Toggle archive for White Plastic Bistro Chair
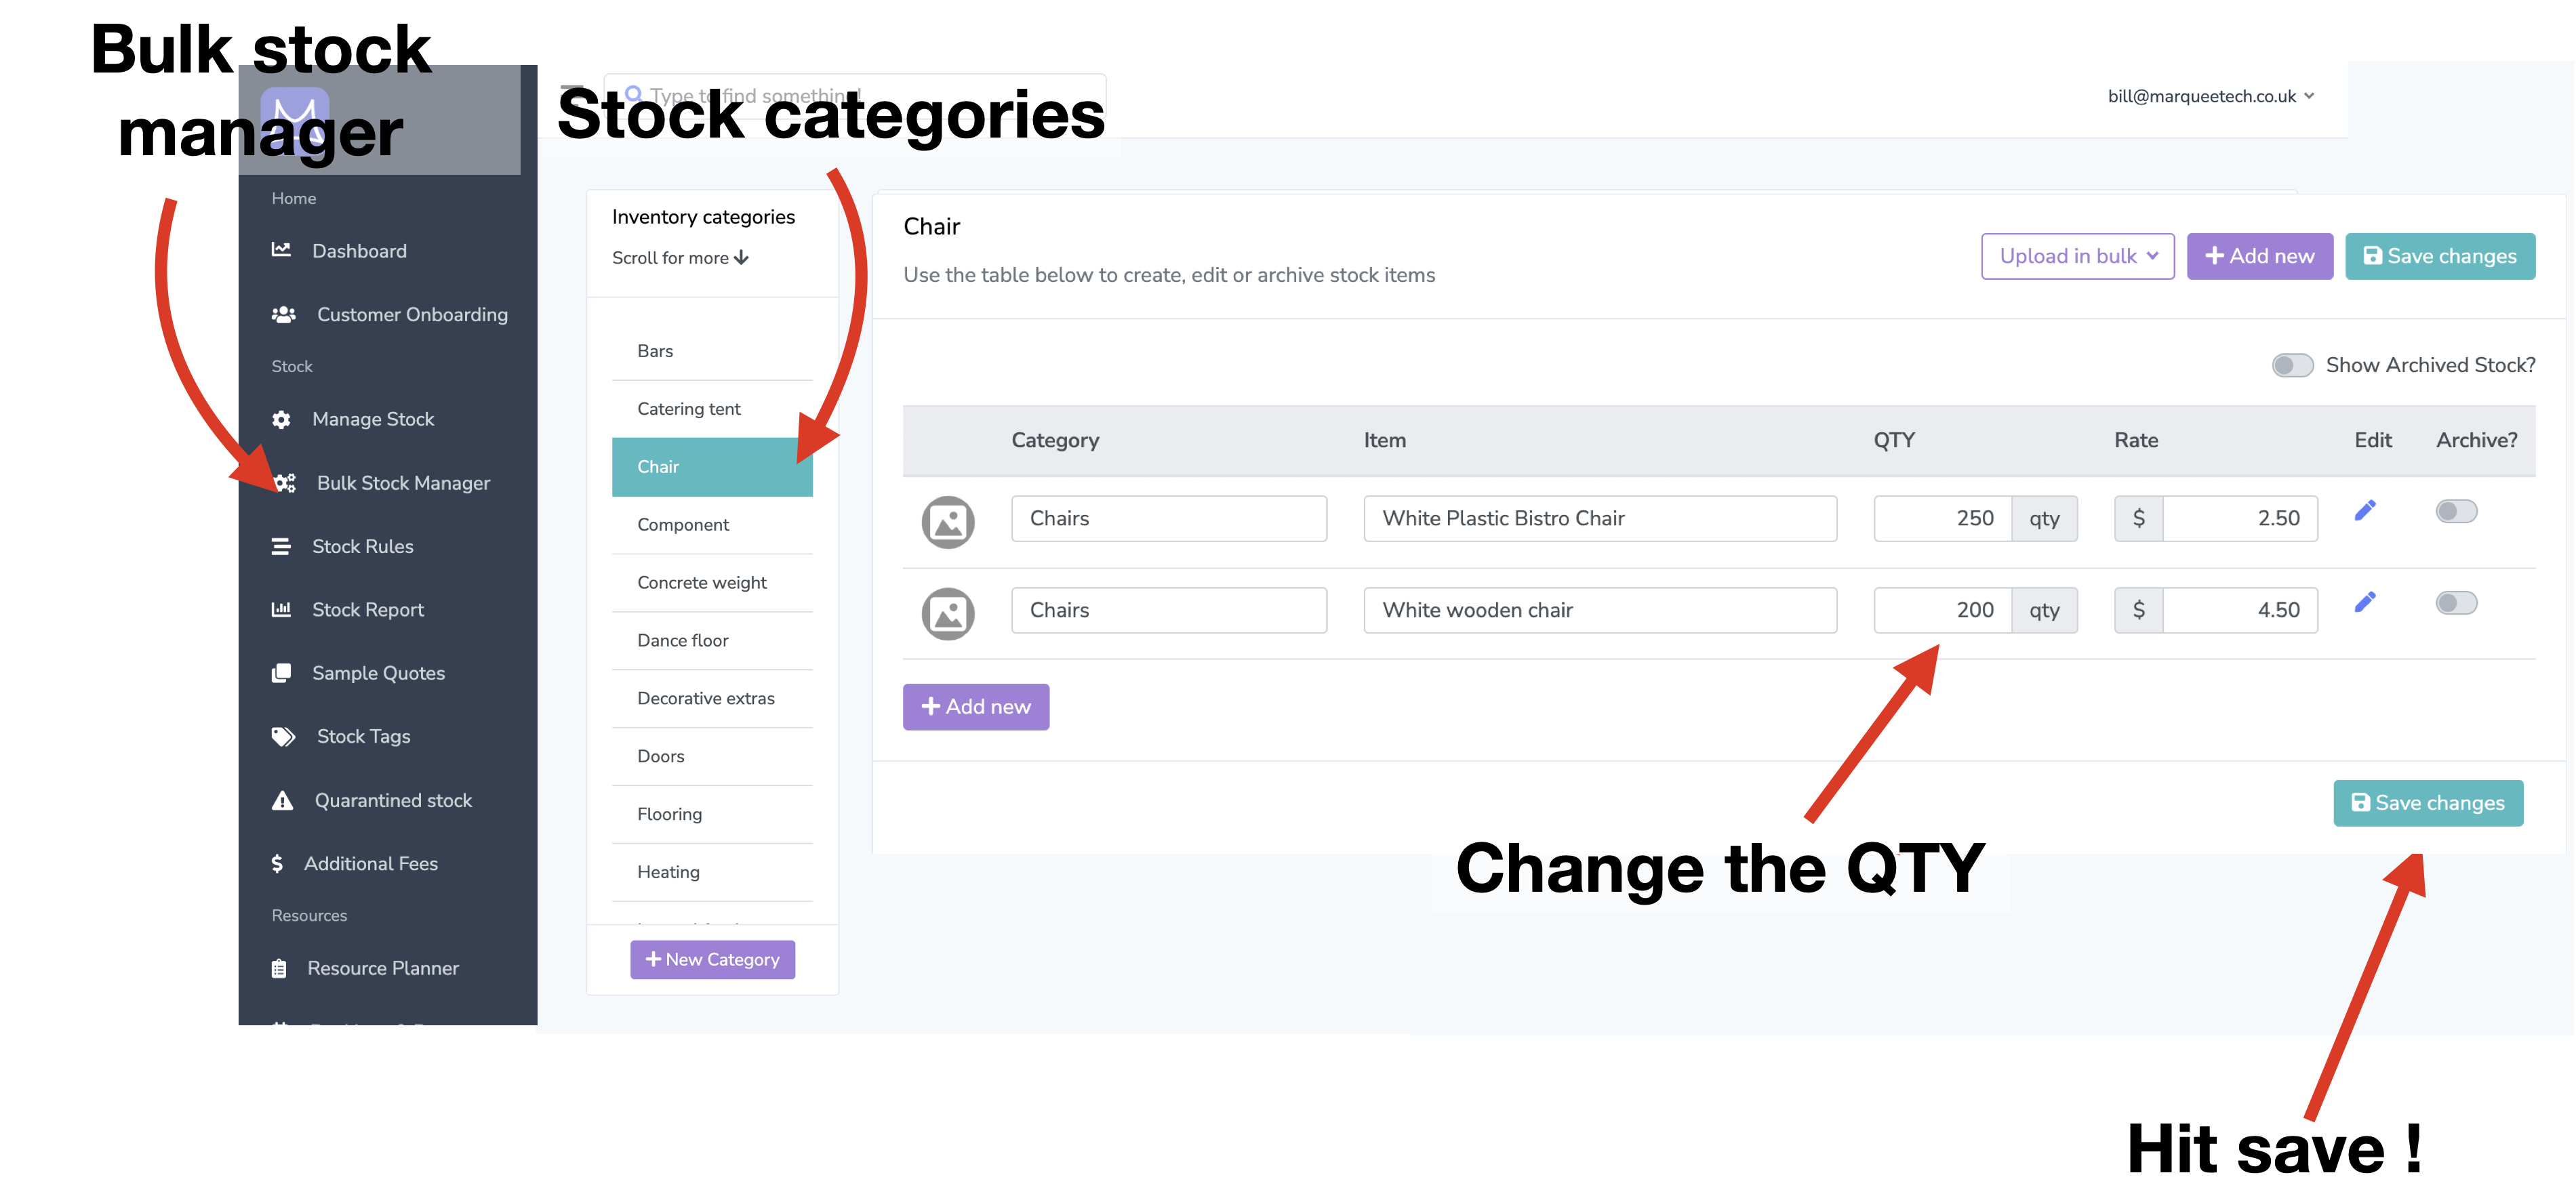The image size is (2576, 1194). click(x=2456, y=511)
